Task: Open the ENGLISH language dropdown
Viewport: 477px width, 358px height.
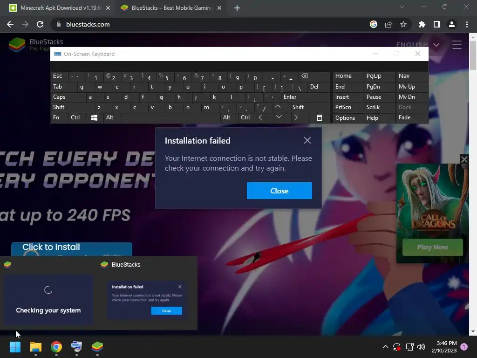Action: [x=418, y=45]
